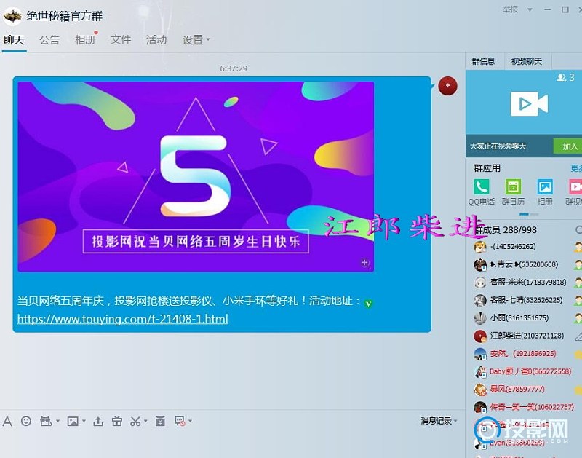This screenshot has width=582, height=458.
Task: Open the gift box icon
Action: coord(117,421)
